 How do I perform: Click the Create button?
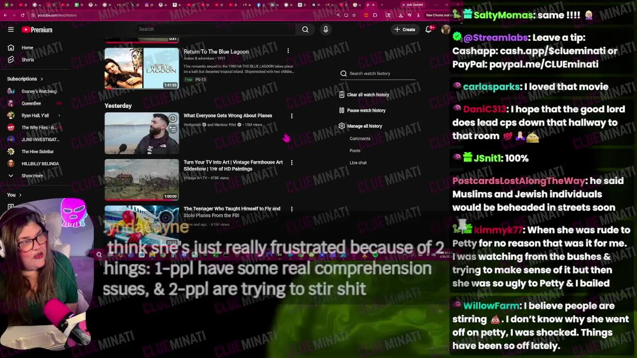405,29
